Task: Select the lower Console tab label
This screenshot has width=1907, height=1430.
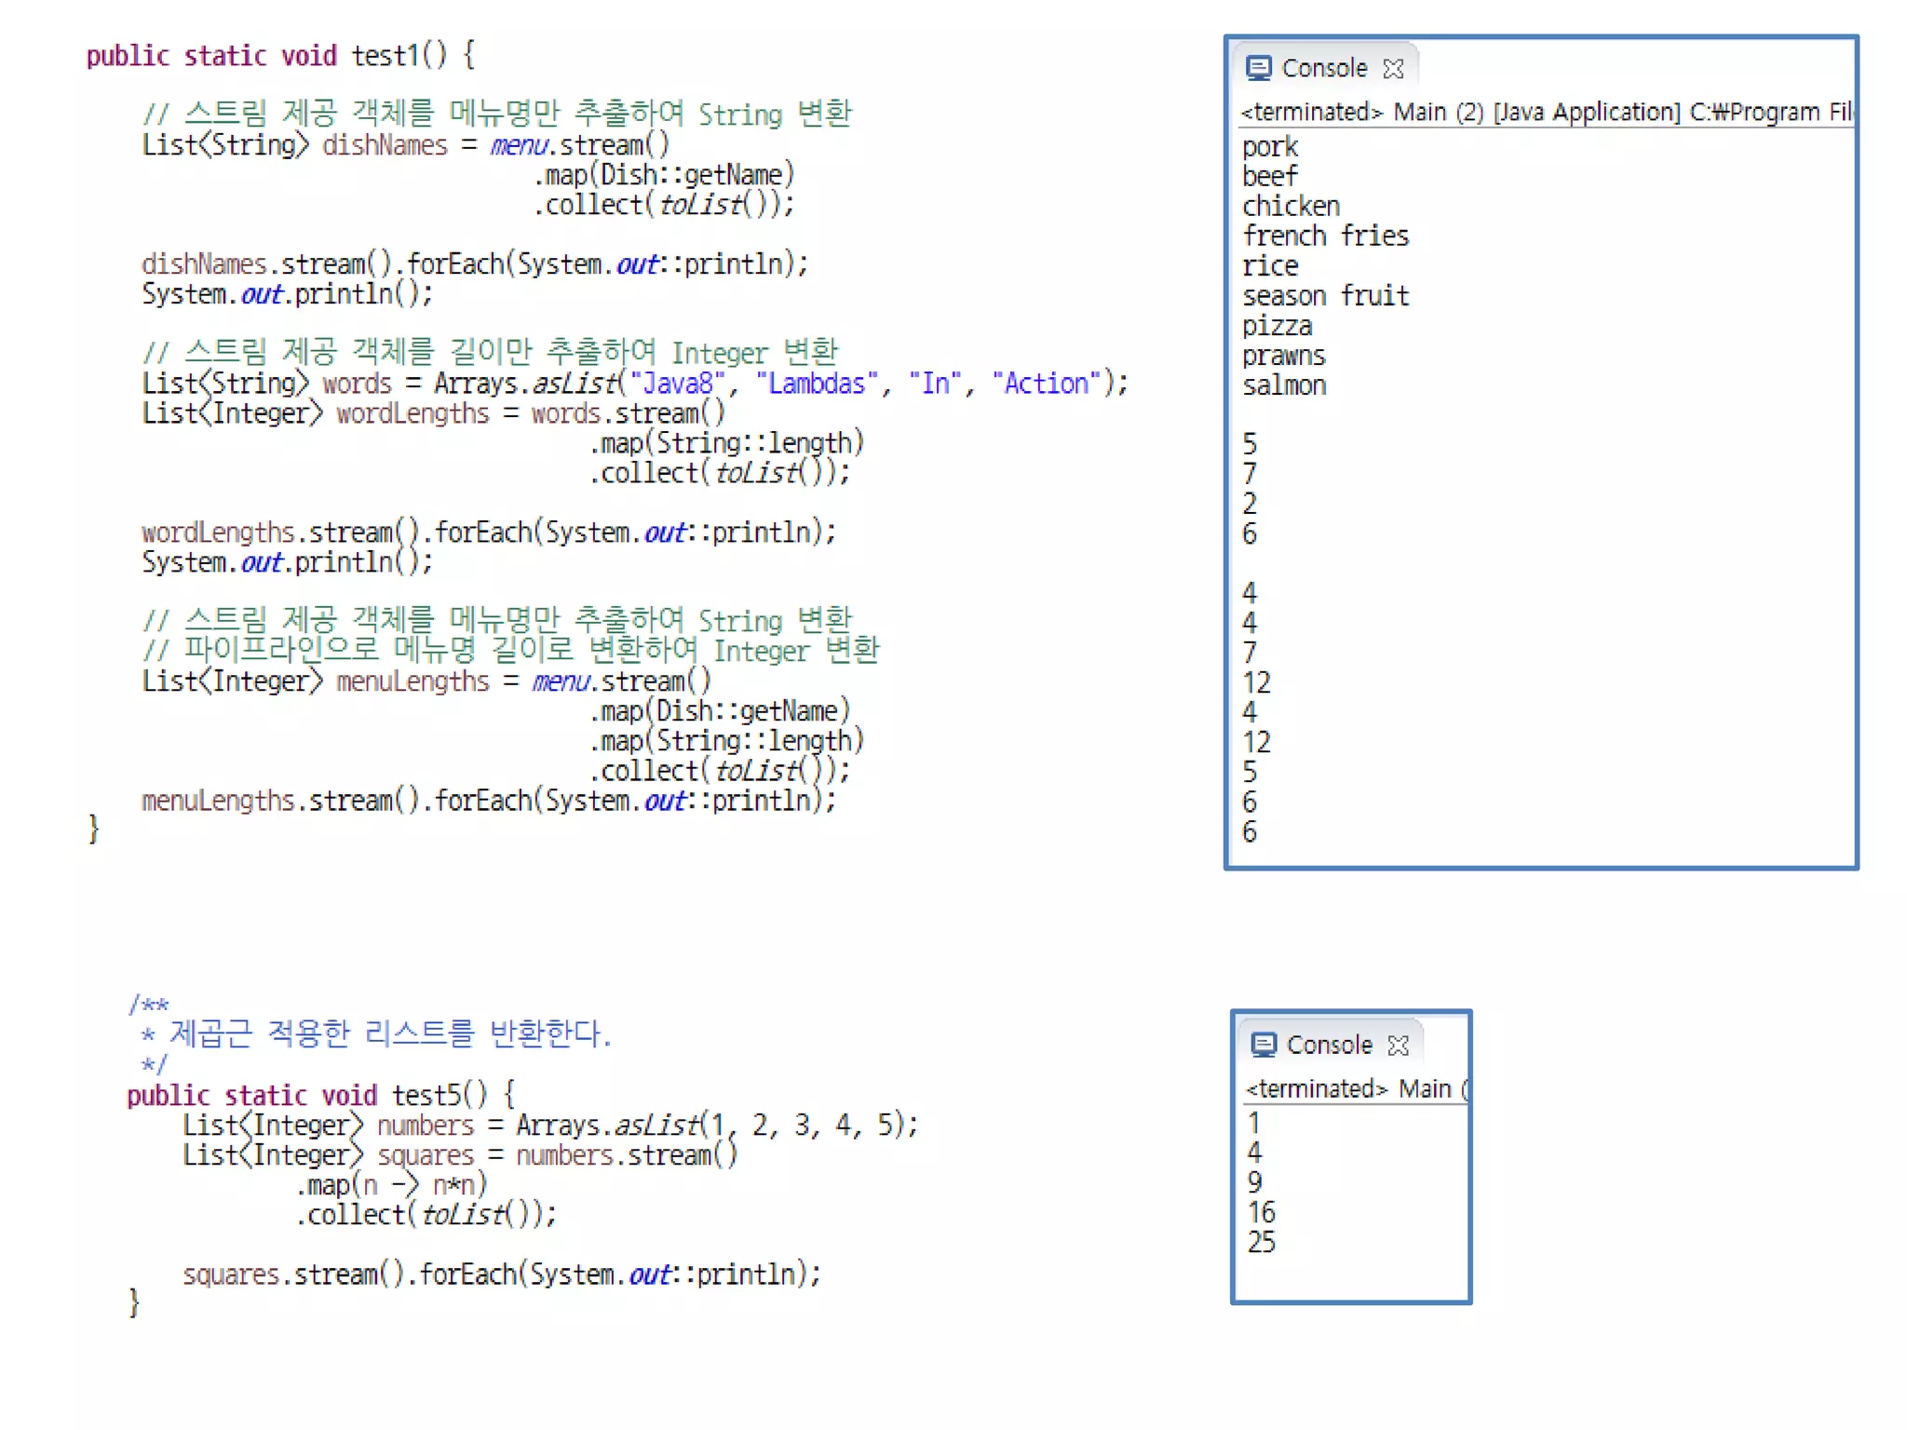Action: (x=1329, y=1045)
